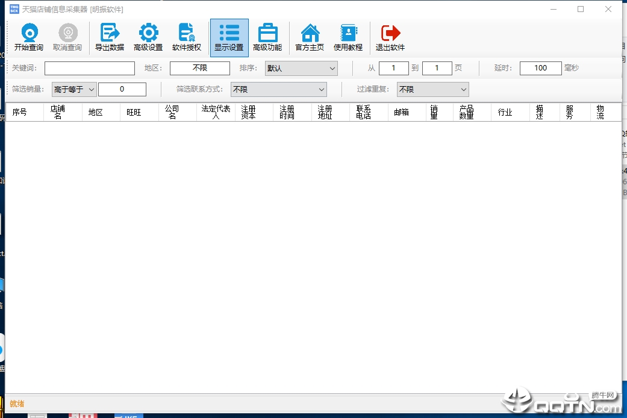Viewport: 627px width, 418px height.
Task: Click the 软件授权 software license icon
Action: 187,37
